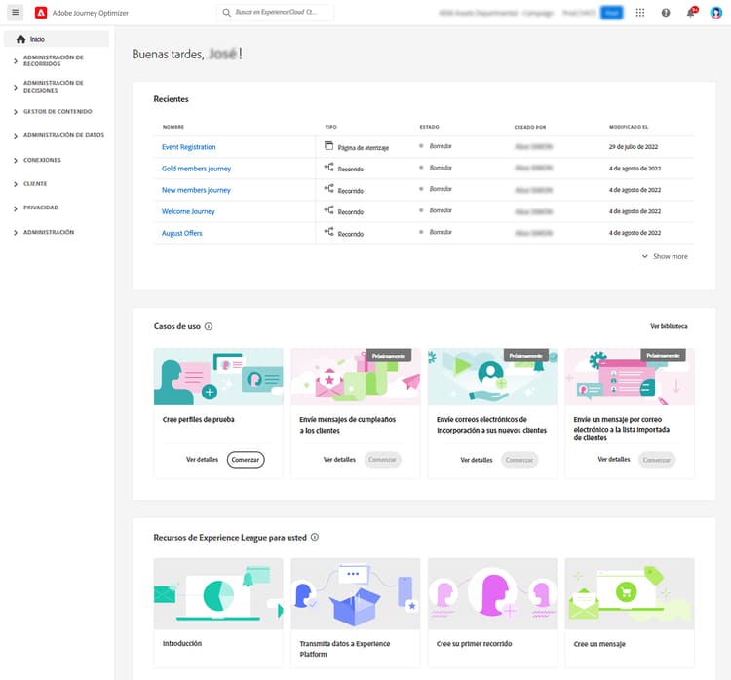731x680 pixels.
Task: Open the app switcher grid icon
Action: (x=640, y=13)
